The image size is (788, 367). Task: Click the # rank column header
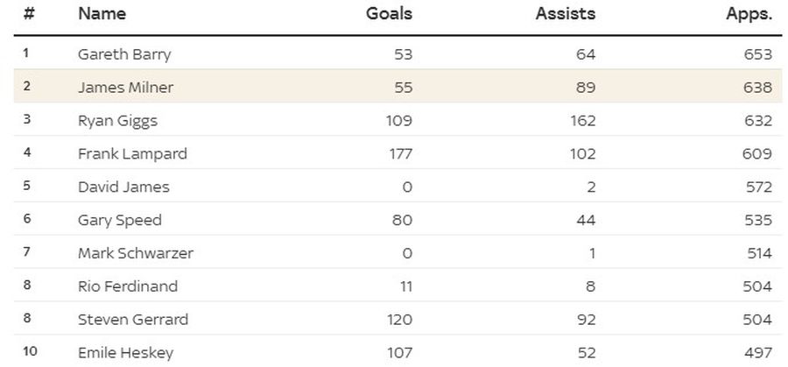tap(27, 14)
